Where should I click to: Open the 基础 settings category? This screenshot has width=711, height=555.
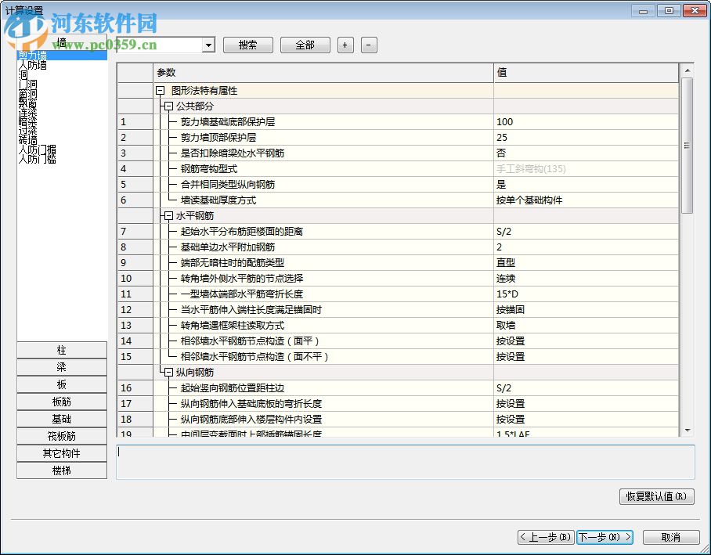62,419
